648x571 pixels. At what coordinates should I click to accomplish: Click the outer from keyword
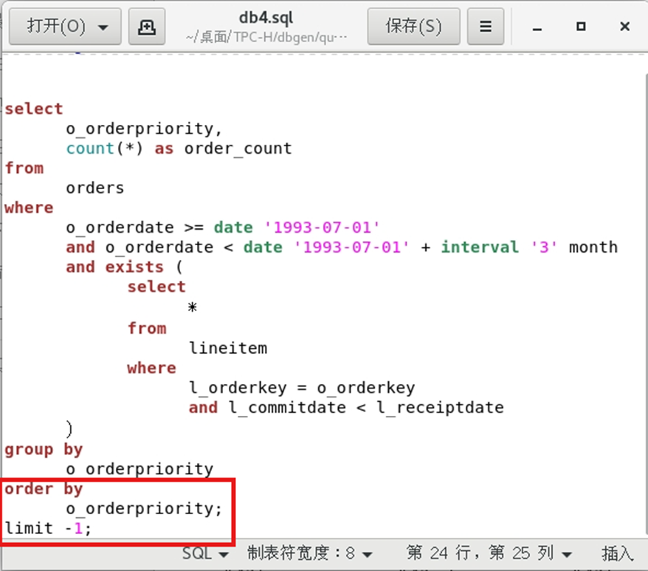24,168
